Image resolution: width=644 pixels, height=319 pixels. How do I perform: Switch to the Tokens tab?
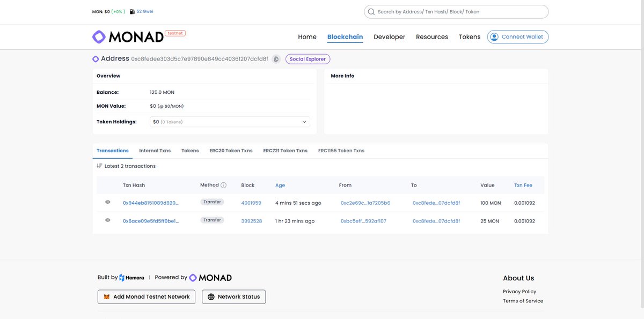point(190,151)
